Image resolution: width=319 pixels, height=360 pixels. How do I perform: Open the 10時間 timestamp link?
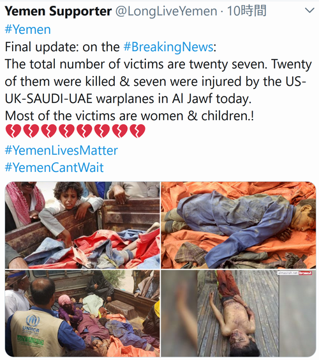(247, 11)
